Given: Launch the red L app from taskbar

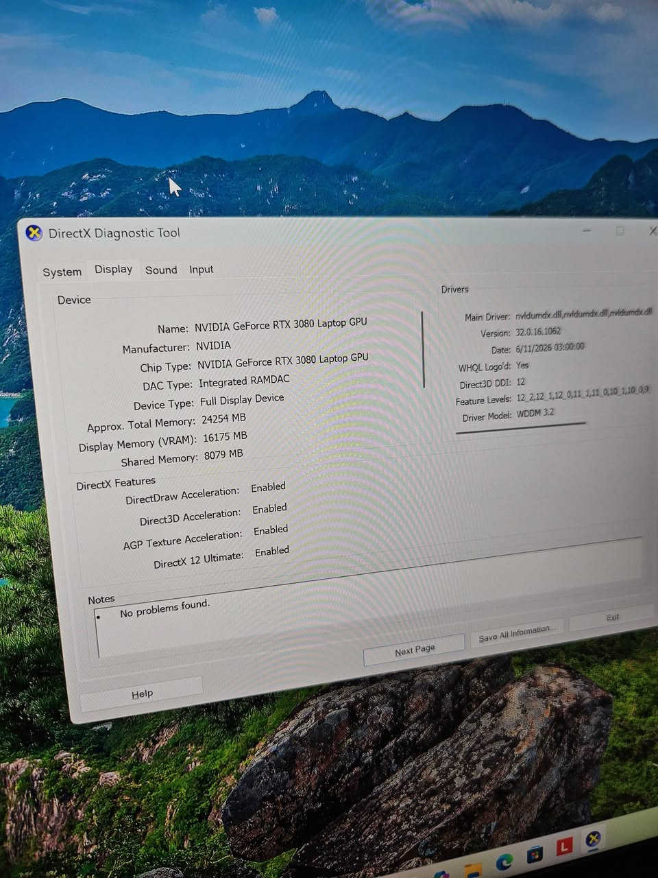Looking at the screenshot, I should [x=564, y=846].
